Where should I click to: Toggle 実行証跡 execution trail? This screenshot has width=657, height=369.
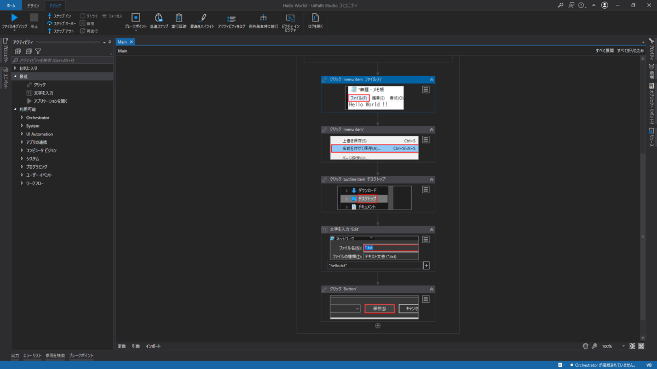coord(179,21)
